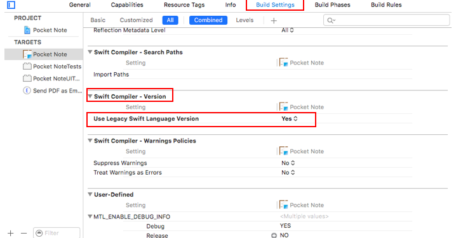Remove target with the minus icon
The image size is (456, 238).
[24, 233]
